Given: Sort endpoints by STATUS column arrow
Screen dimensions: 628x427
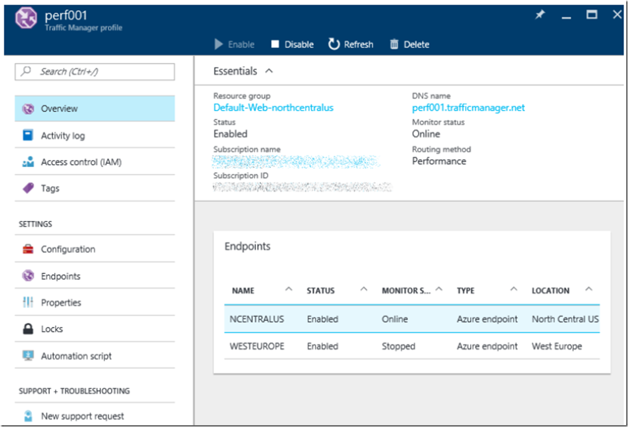Looking at the screenshot, I should point(364,289).
